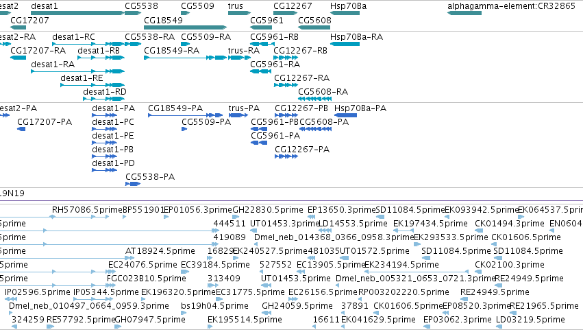Viewport: 583px width, 330px height.
Task: Click the CG18549 gene bar glyph
Action: [185, 27]
